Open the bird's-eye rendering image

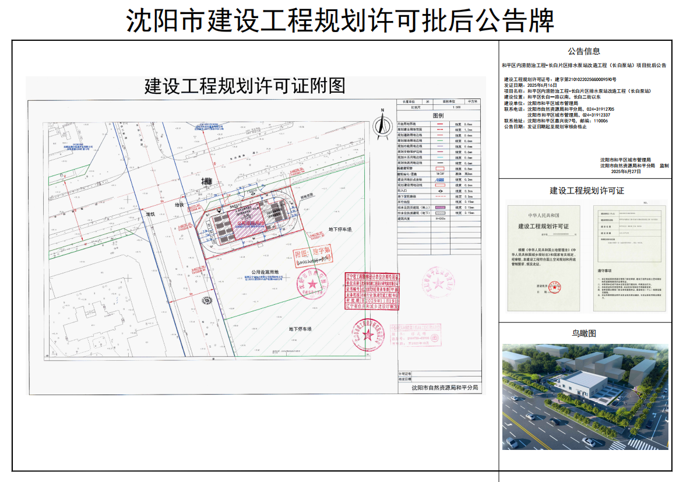[x=585, y=397]
